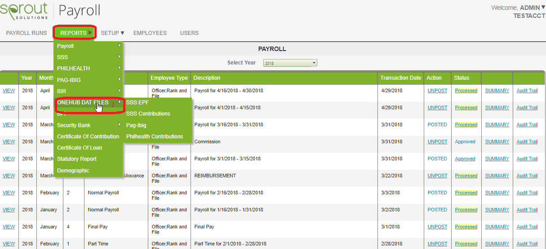Expand the SETUP dropdown menu
Image resolution: width=546 pixels, height=249 pixels.
112,33
